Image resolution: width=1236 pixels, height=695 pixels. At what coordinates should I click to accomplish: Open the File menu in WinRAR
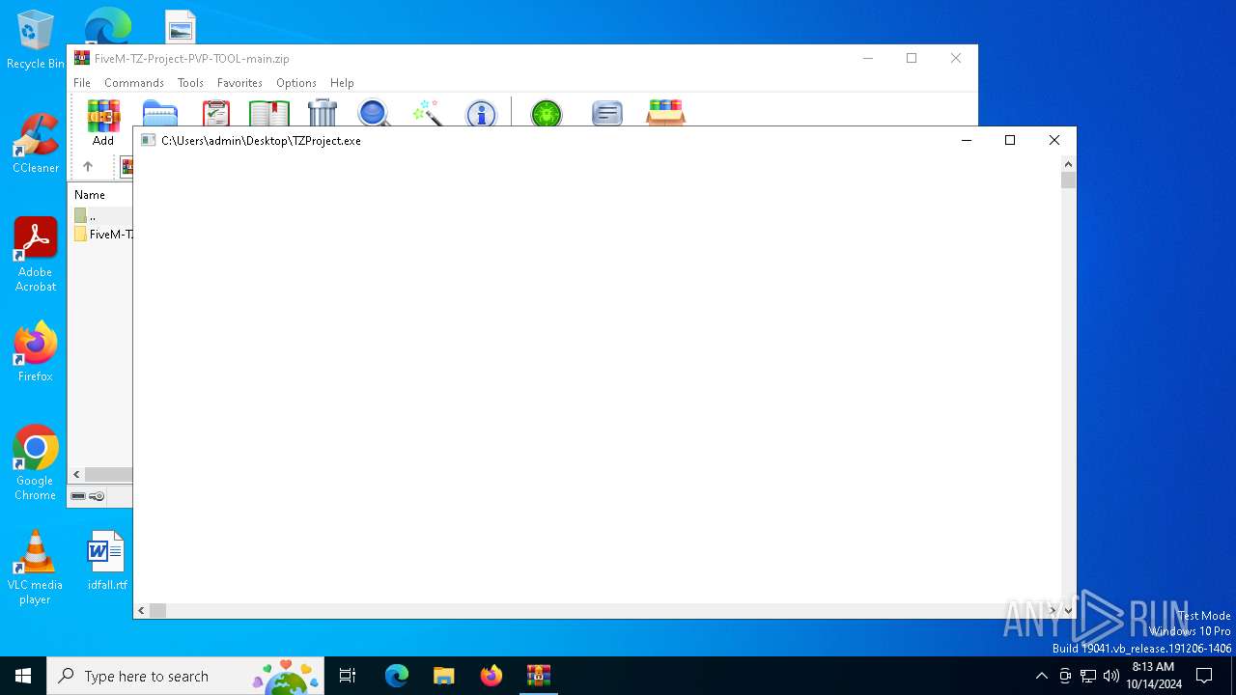tap(82, 83)
